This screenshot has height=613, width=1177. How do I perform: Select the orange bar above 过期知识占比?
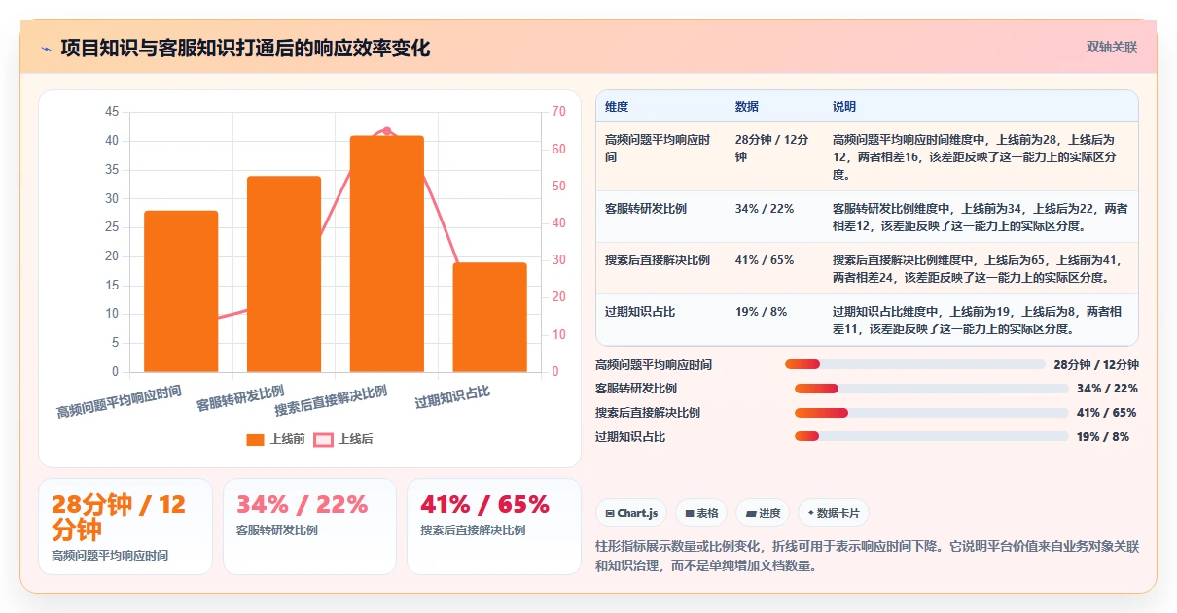pyautogui.click(x=489, y=318)
